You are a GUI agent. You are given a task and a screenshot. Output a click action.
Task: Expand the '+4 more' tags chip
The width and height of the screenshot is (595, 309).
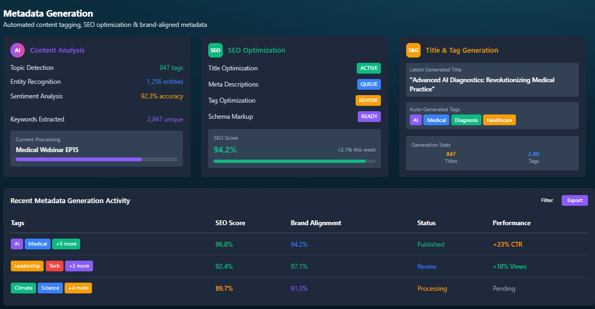(78, 288)
